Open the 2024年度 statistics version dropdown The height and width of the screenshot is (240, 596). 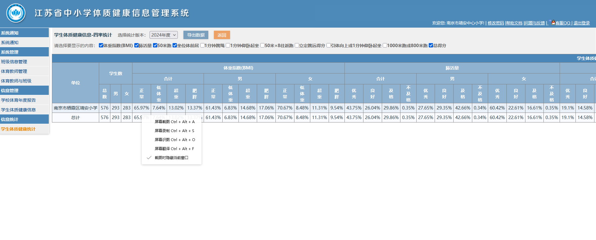click(164, 35)
